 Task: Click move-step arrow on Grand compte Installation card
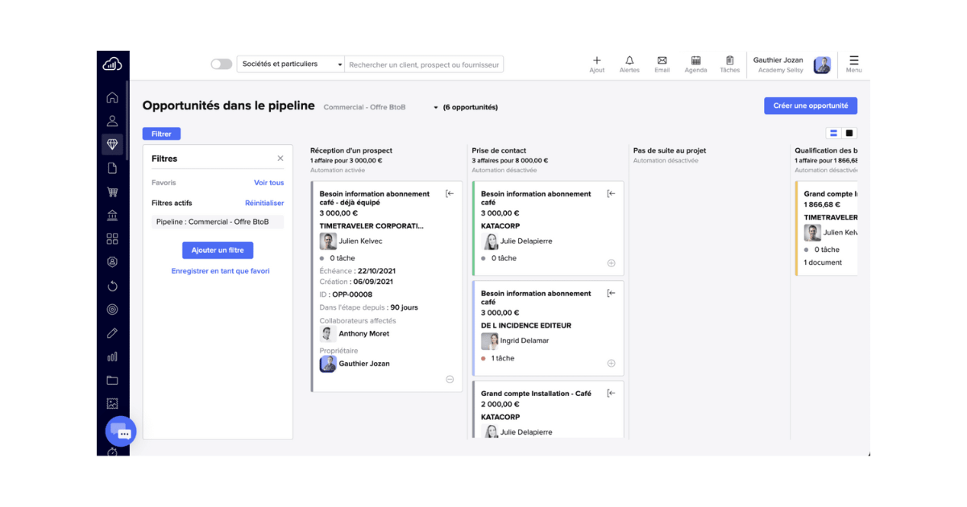click(x=611, y=393)
